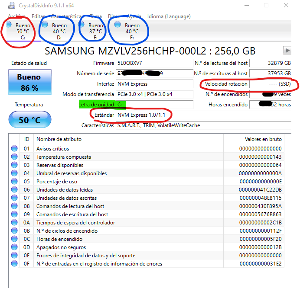Click the Letra de unidad field
300x288 pixels.
pyautogui.click(x=155, y=105)
